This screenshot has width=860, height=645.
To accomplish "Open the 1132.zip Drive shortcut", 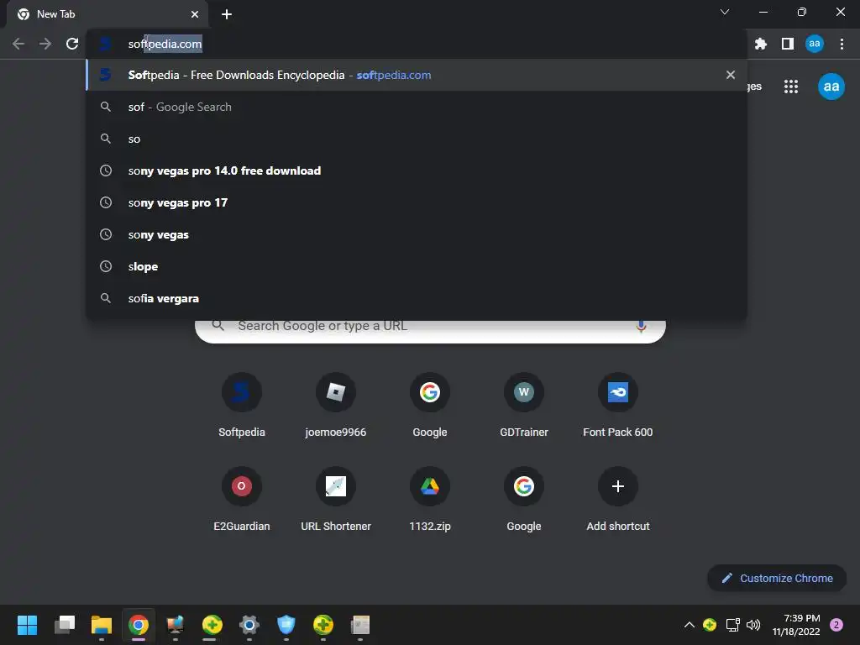I will click(430, 499).
